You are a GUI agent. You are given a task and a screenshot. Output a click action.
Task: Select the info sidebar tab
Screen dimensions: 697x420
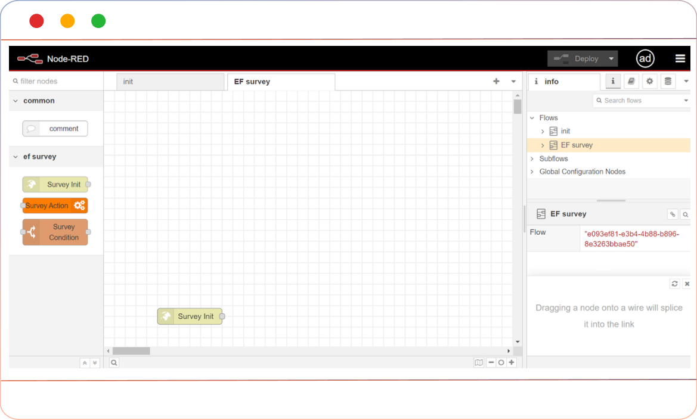click(613, 81)
